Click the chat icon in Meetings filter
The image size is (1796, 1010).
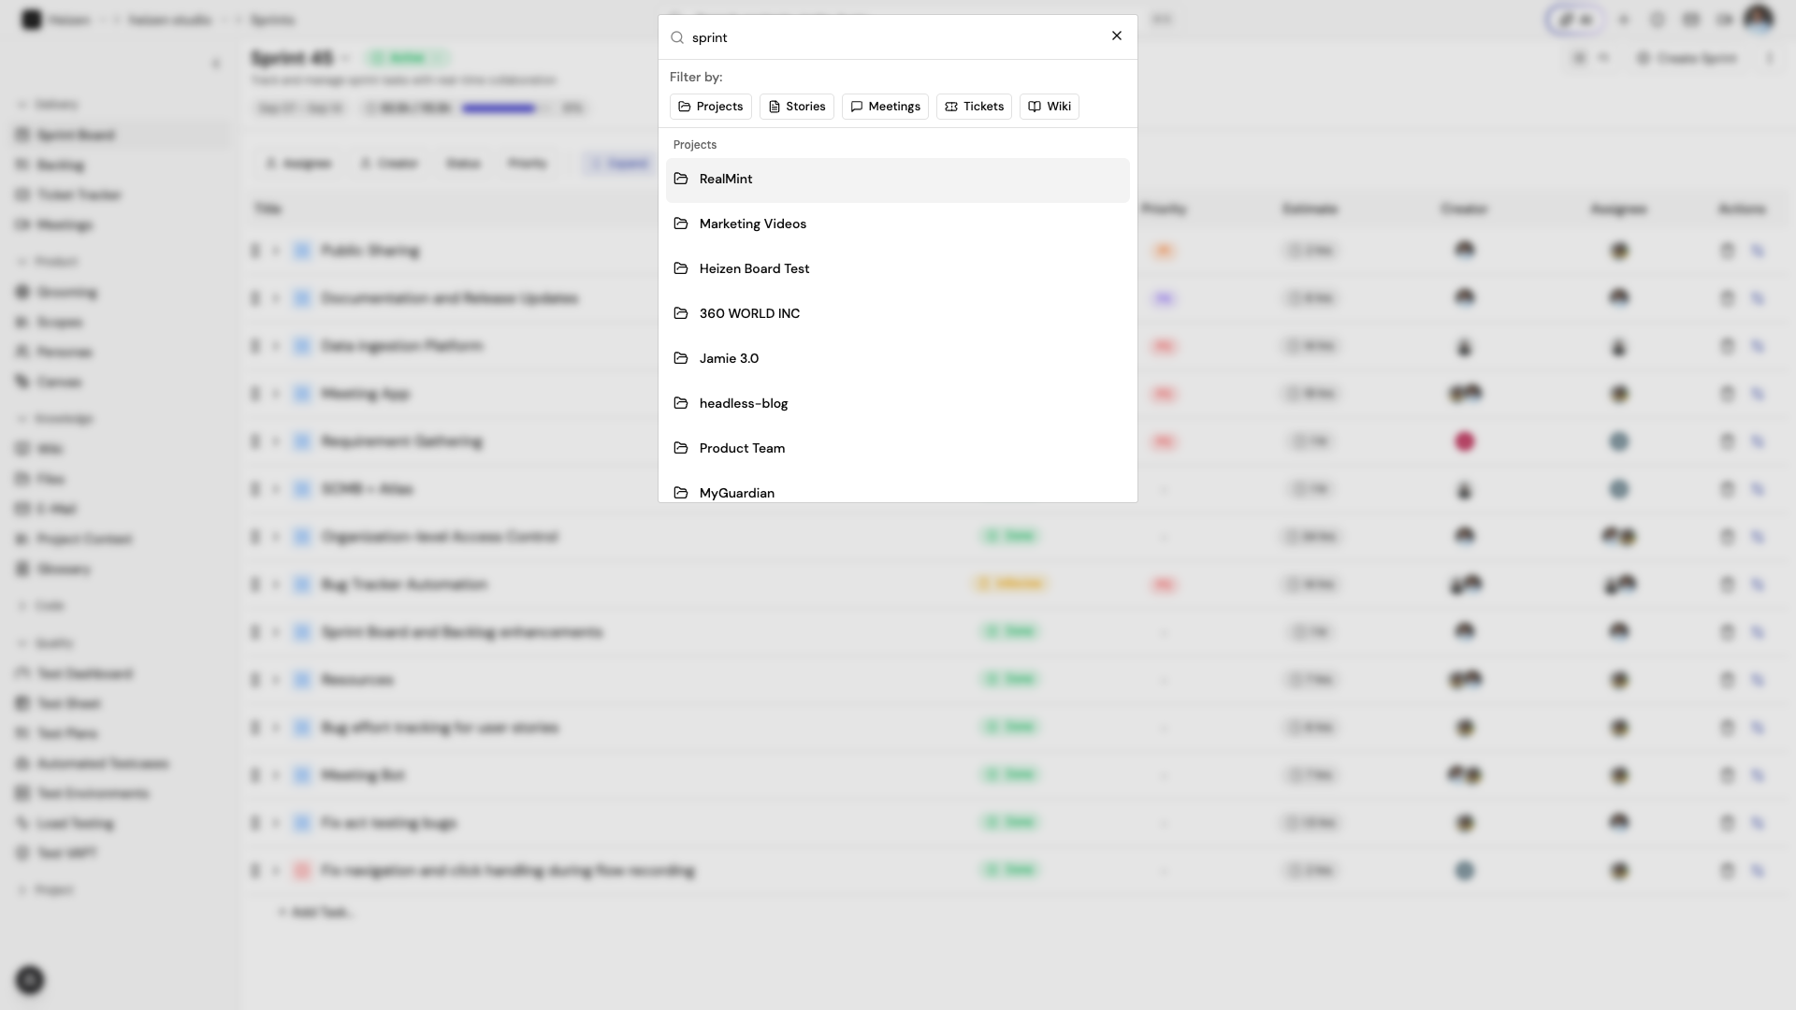click(857, 107)
